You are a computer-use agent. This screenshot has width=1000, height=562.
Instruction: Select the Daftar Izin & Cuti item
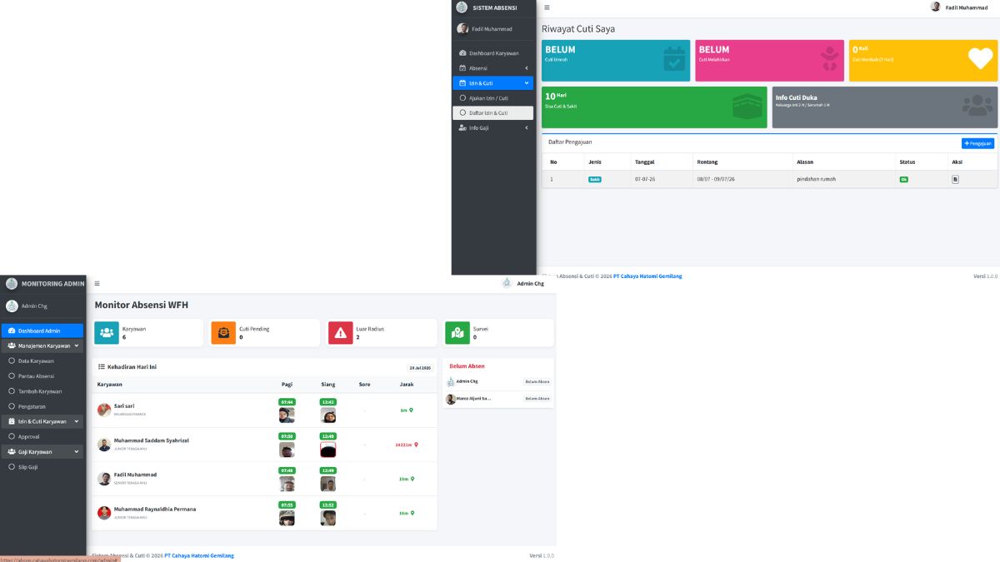click(x=493, y=112)
